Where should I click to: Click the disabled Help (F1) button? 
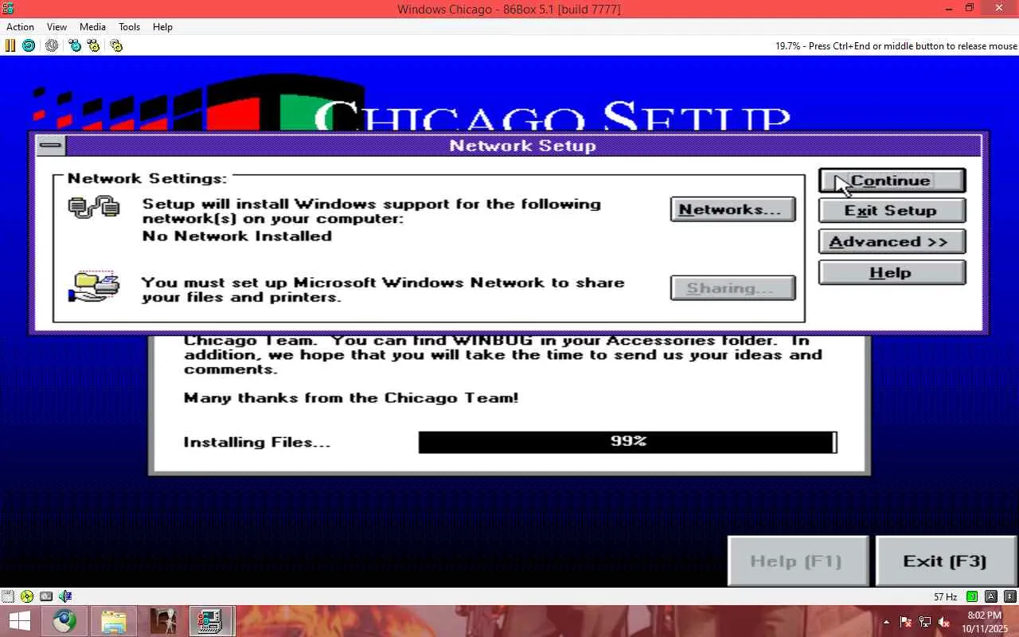pyautogui.click(x=798, y=561)
